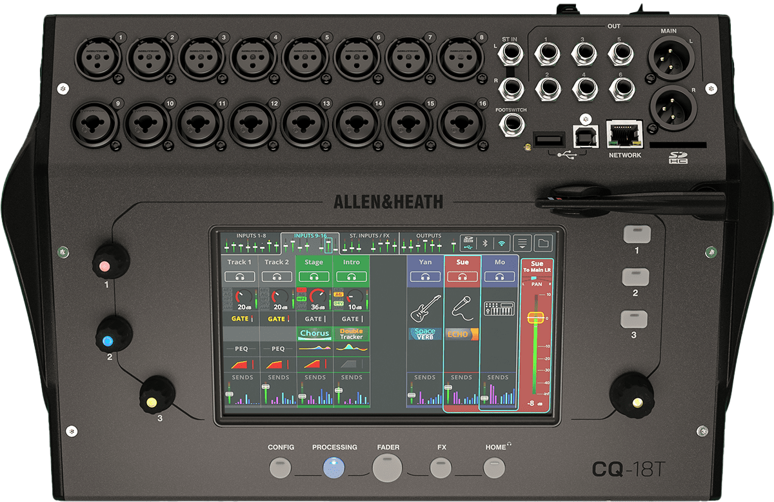Open the library drop-down menu icon
Viewport: 774px width, 502px height.
[522, 243]
